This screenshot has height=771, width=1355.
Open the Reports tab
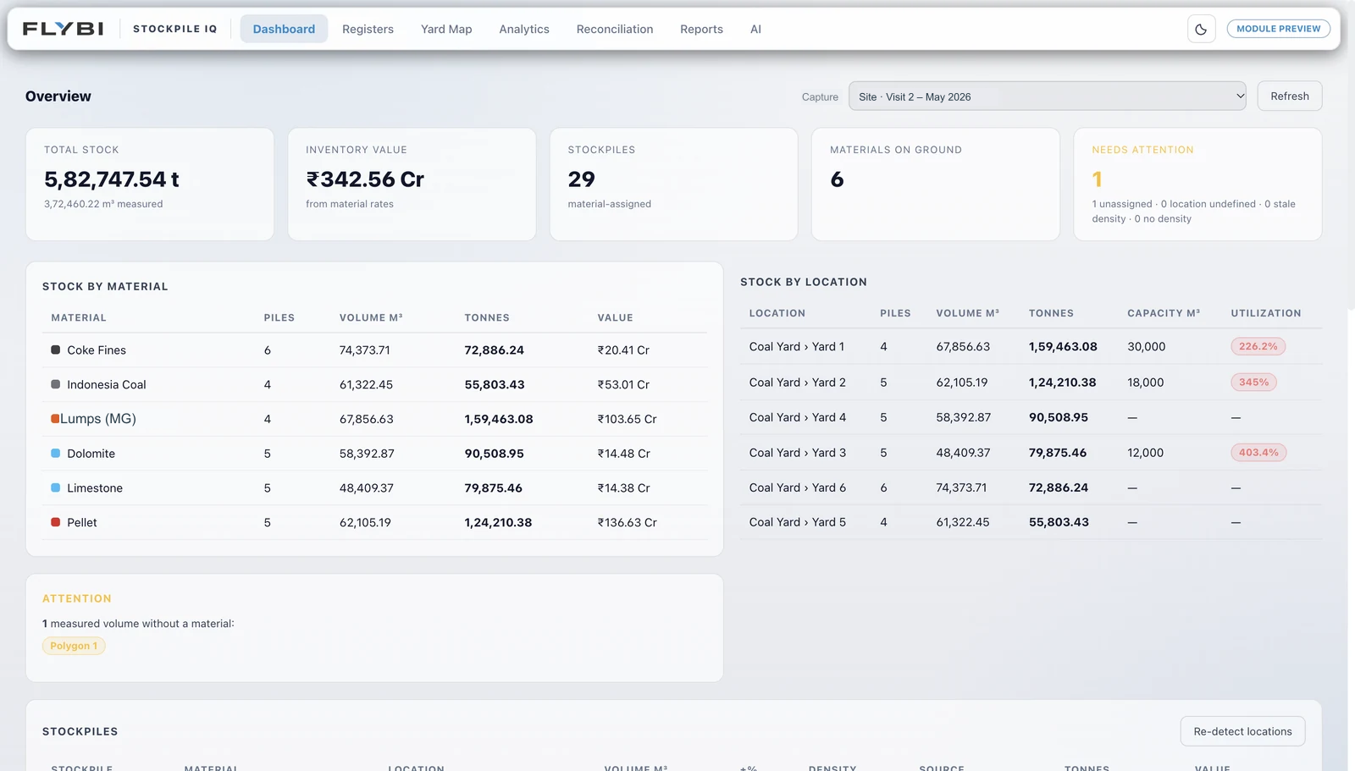pos(701,29)
